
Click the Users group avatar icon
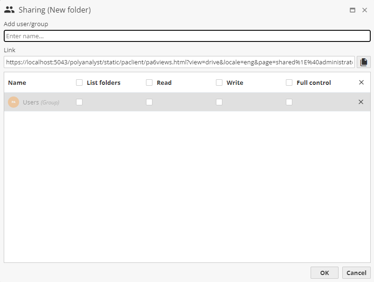pyautogui.click(x=14, y=102)
